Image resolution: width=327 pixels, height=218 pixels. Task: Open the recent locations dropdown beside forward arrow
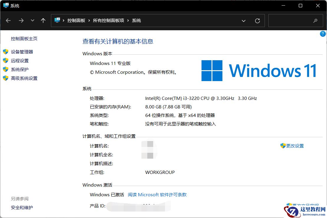(x=32, y=21)
